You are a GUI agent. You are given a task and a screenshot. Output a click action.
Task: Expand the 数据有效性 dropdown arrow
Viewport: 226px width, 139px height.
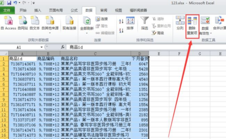point(211,33)
